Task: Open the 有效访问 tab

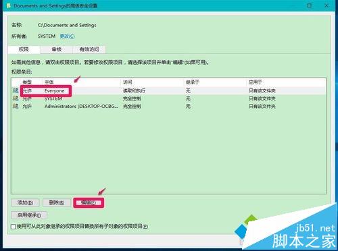Action: (x=89, y=49)
